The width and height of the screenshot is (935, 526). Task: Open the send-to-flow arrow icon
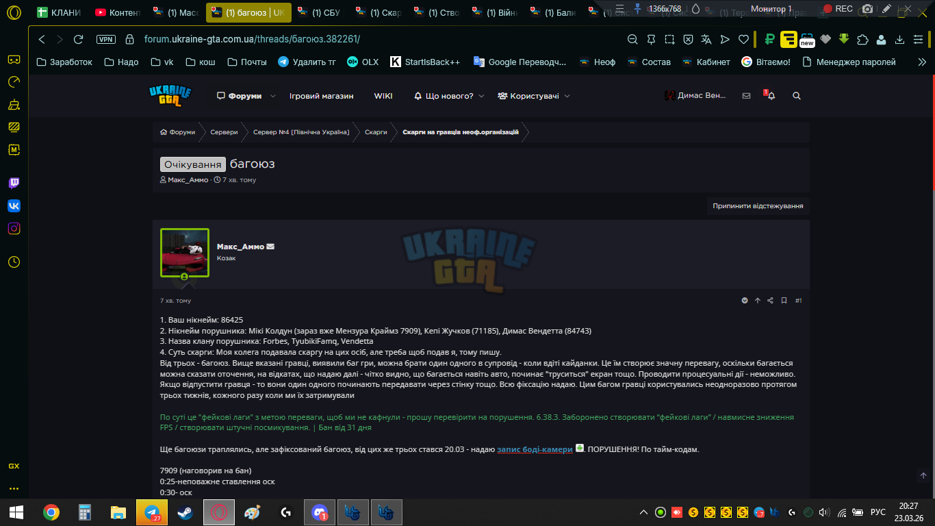pyautogui.click(x=726, y=39)
